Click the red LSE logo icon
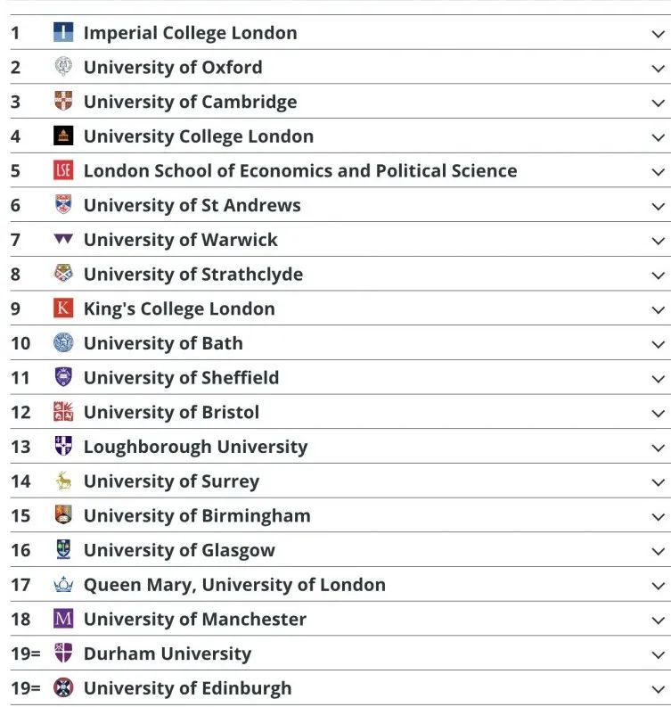 point(63,170)
